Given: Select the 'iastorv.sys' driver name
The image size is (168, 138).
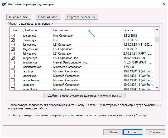Looking at the screenshot, I should (x=30, y=36).
